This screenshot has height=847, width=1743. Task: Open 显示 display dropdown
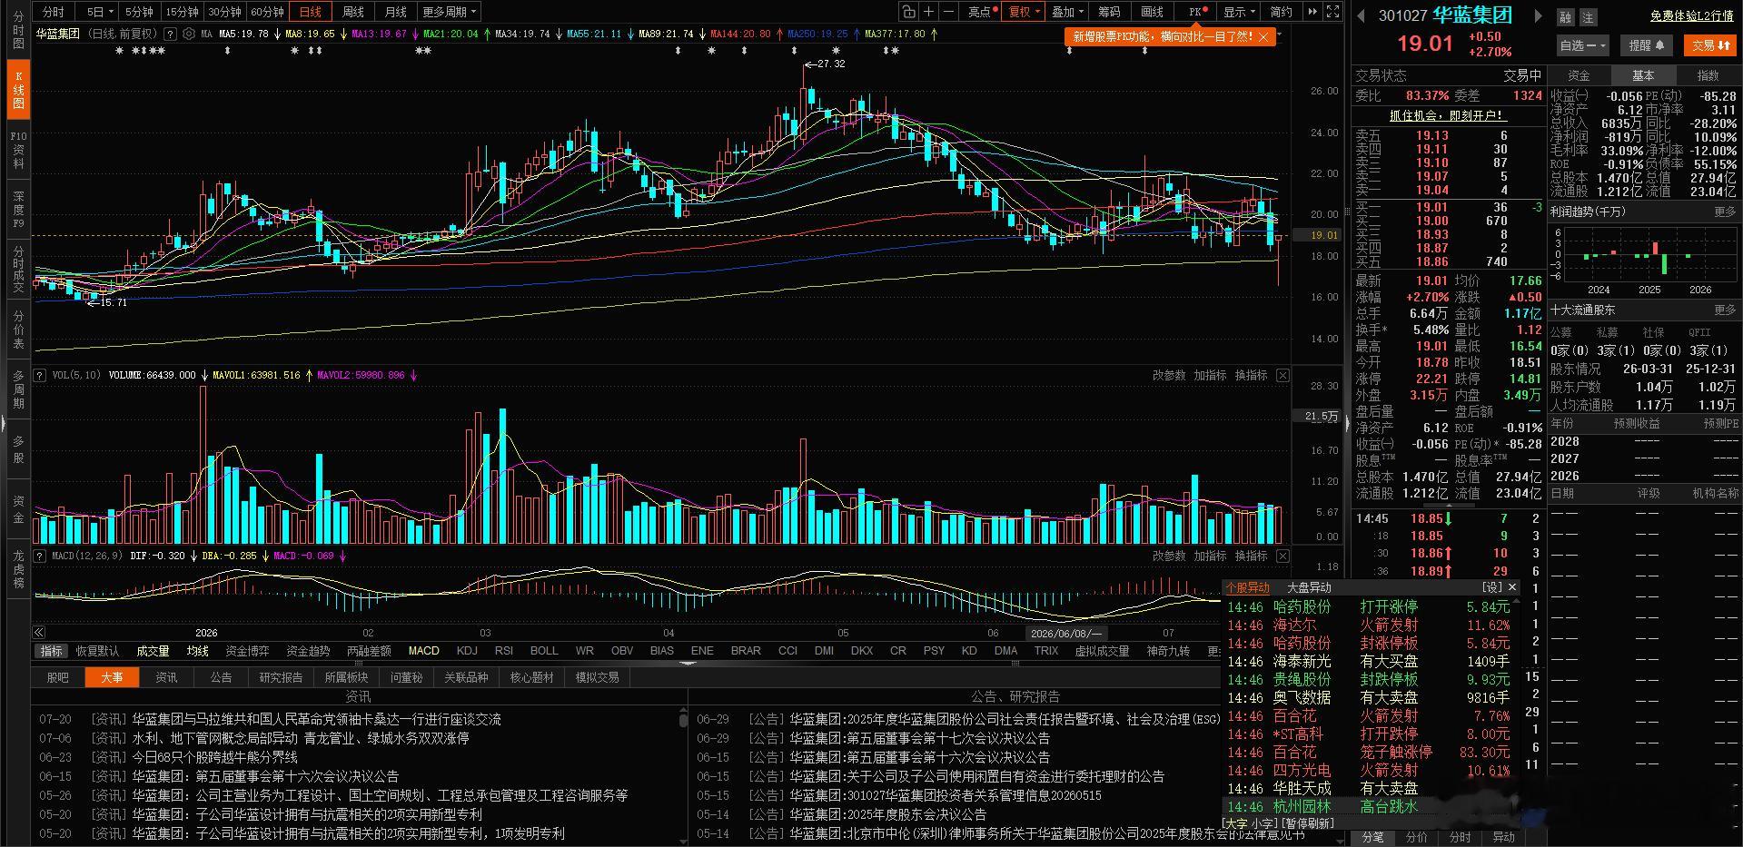tap(1239, 12)
